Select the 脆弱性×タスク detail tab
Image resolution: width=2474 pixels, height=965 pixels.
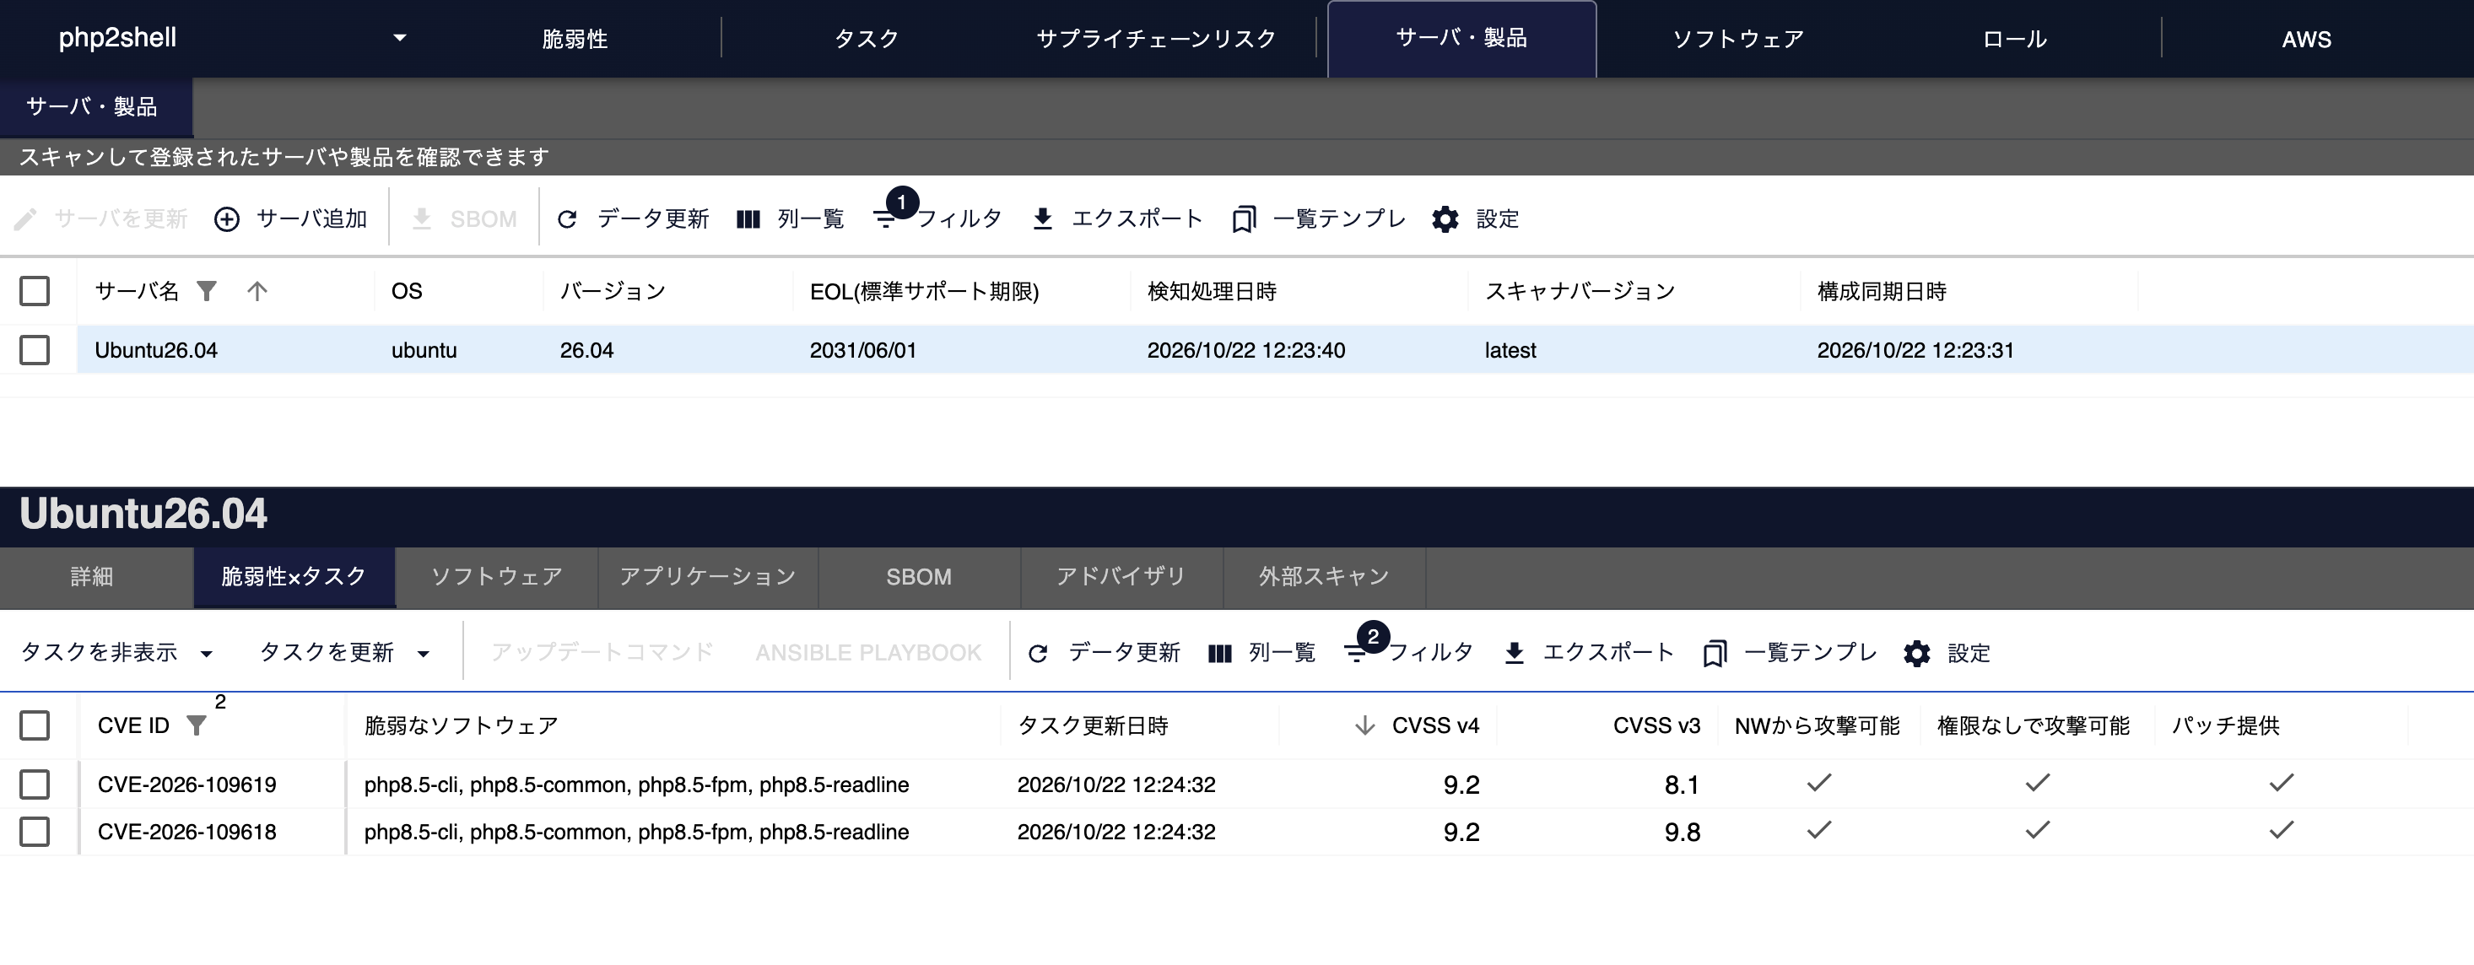(294, 576)
